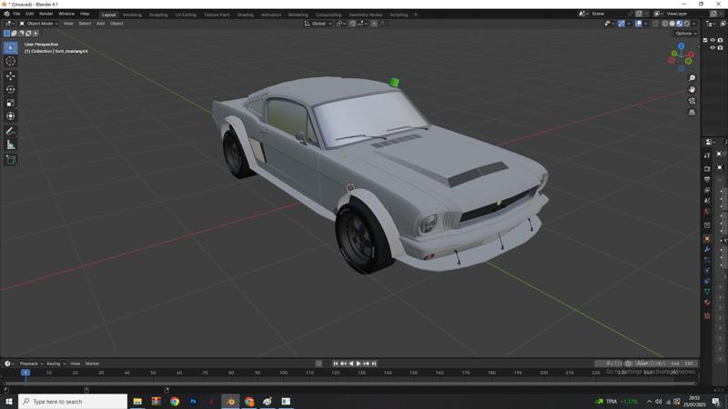Toggle top outliner eye visibility
Screen dimensions: 728x409
tap(713, 40)
